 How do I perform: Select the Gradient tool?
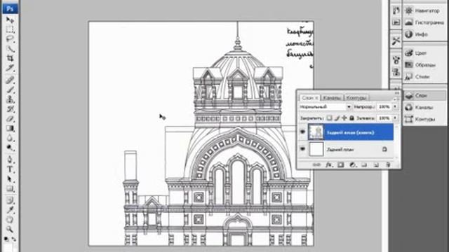(x=11, y=128)
